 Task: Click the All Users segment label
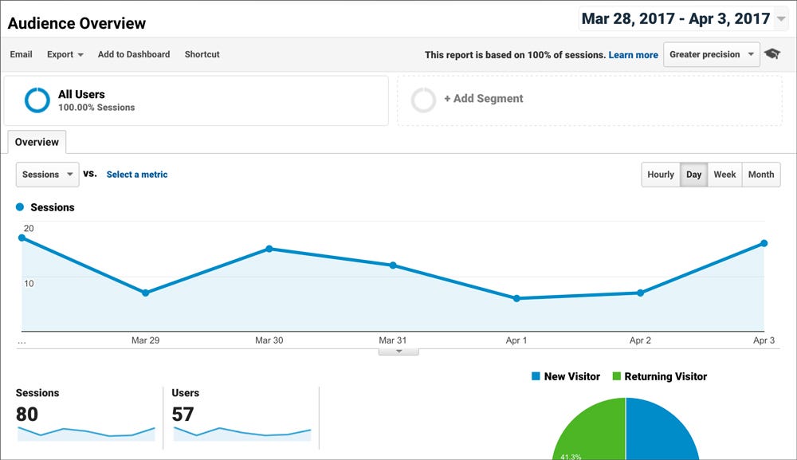point(81,94)
